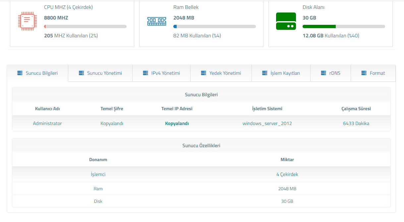Copy the Temel Şifre password value

pyautogui.click(x=112, y=123)
